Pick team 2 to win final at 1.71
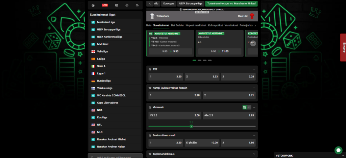 (229, 95)
